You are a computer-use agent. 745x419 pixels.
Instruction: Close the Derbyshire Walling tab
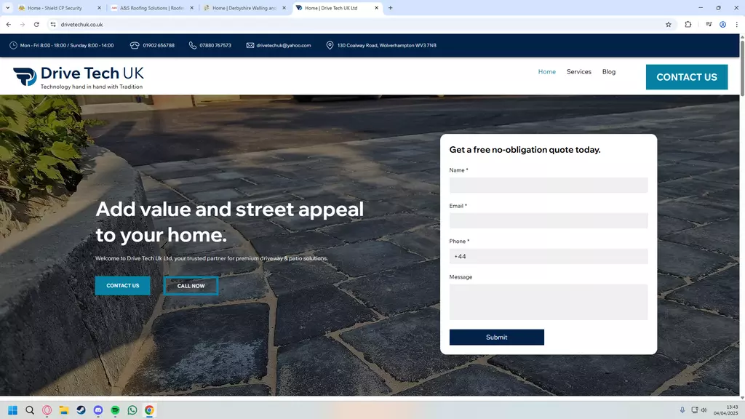pyautogui.click(x=284, y=8)
